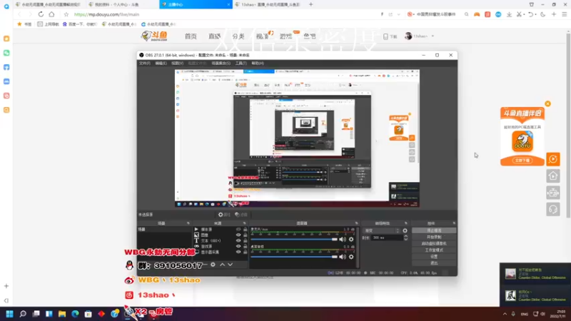Screen dimensions: 571x321
Task: Pop out the 混音器 dock panel icon
Action: coord(356,223)
